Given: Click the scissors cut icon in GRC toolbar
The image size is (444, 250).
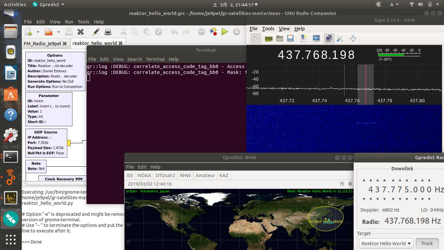Looking at the screenshot, I should 124,32.
